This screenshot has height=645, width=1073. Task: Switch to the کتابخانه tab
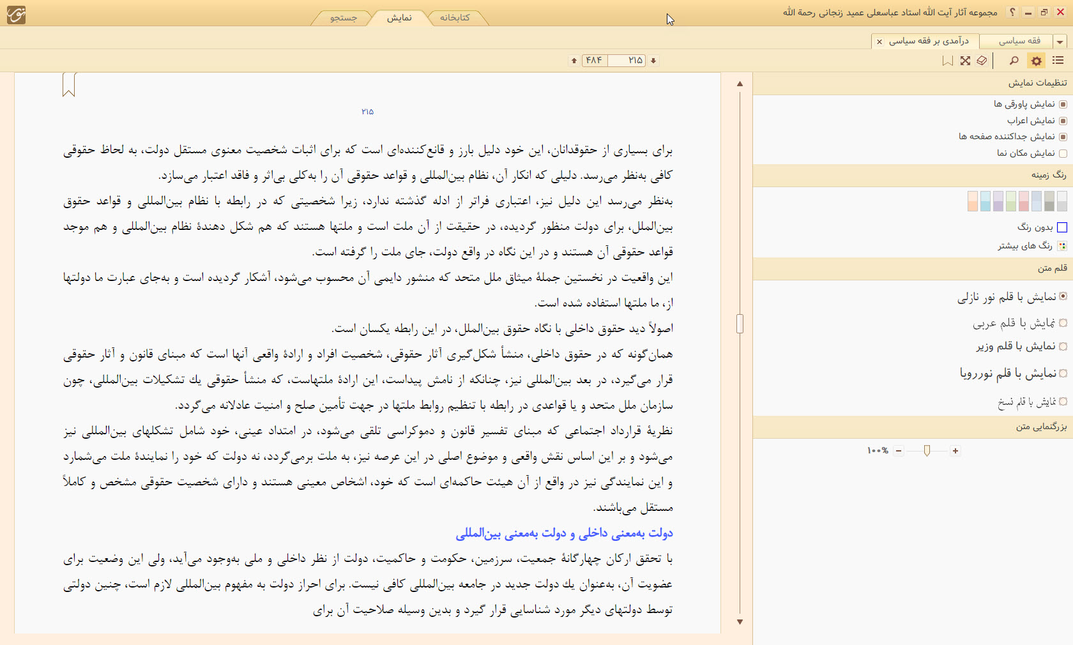coord(455,18)
